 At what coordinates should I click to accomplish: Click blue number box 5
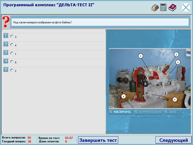pos(6,70)
